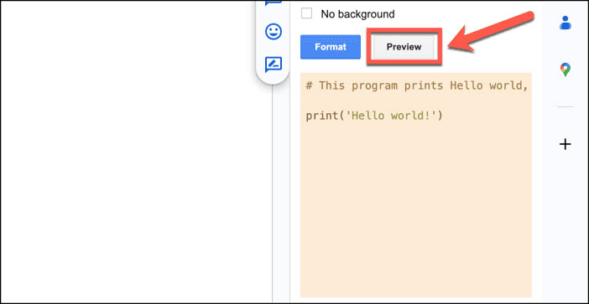The width and height of the screenshot is (589, 304).
Task: Open the emoji reaction icon
Action: [x=273, y=32]
